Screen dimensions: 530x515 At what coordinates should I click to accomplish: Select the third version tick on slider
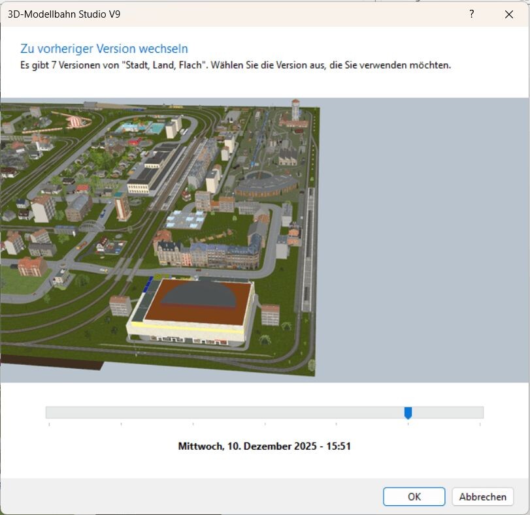click(193, 413)
